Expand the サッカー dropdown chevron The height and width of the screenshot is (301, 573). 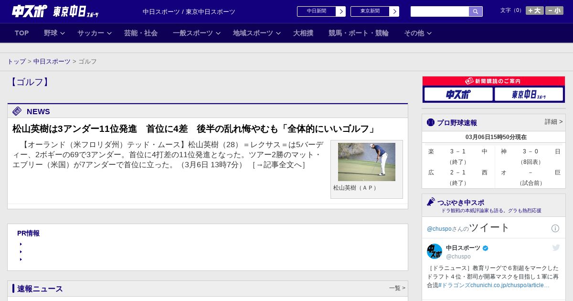pos(109,33)
